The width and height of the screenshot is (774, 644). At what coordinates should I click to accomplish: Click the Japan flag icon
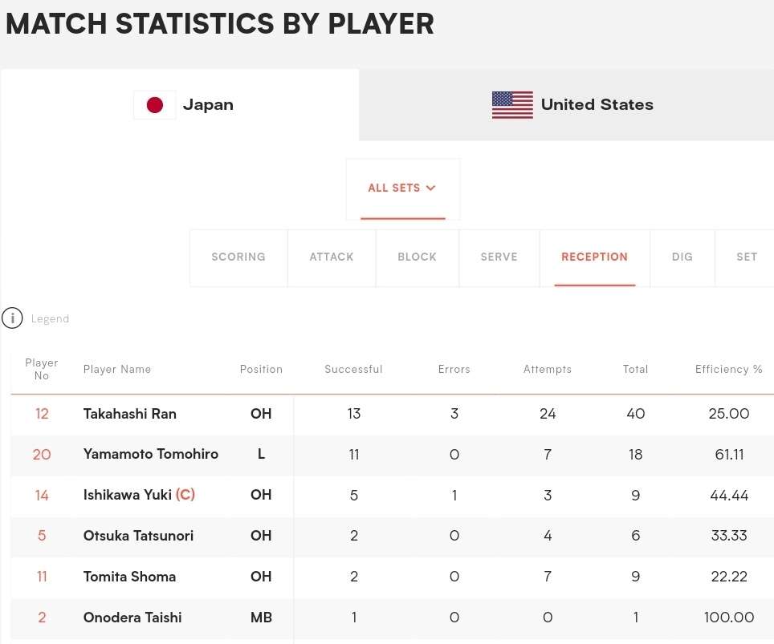pyautogui.click(x=154, y=105)
